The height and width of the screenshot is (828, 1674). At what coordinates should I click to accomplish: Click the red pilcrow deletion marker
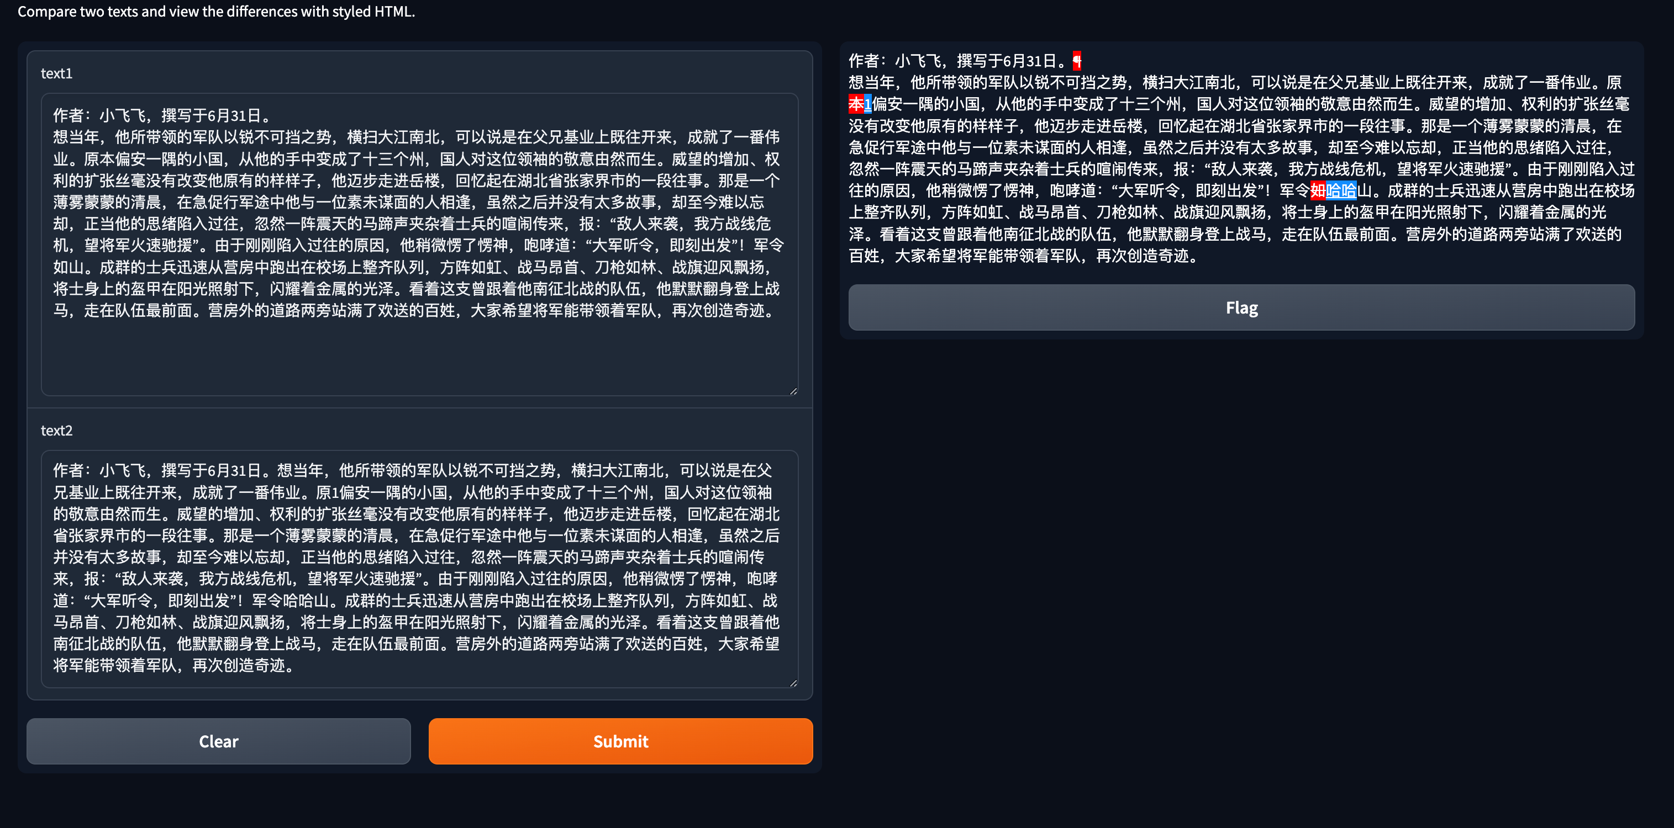[1077, 61]
